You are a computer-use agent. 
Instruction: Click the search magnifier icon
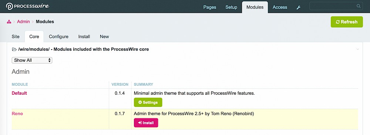(x=359, y=6)
